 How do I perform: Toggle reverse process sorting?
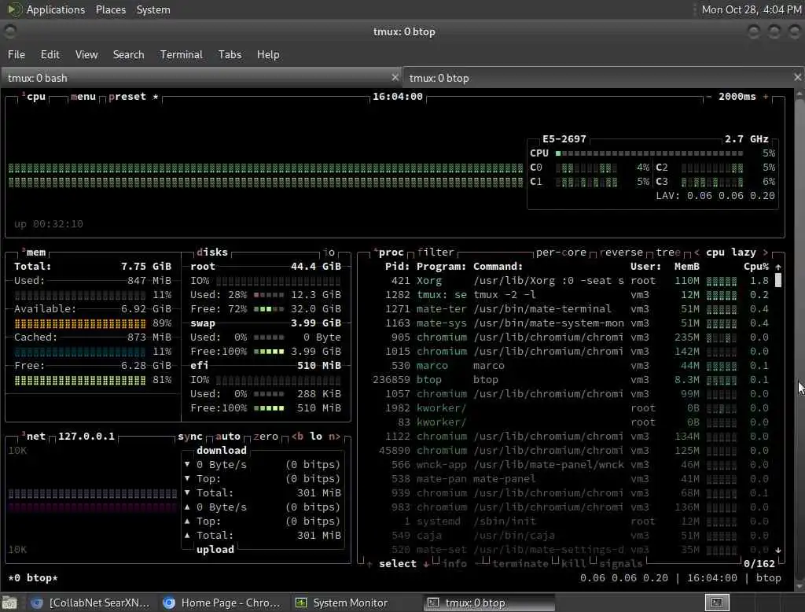621,253
